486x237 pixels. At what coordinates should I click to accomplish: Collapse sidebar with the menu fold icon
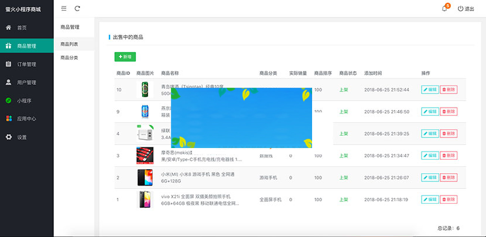tap(64, 8)
